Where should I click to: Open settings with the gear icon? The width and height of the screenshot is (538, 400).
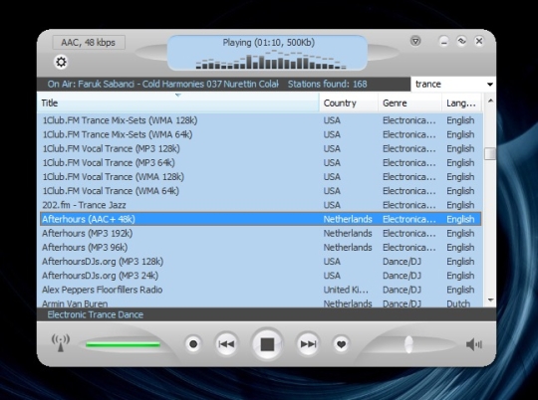coord(61,62)
